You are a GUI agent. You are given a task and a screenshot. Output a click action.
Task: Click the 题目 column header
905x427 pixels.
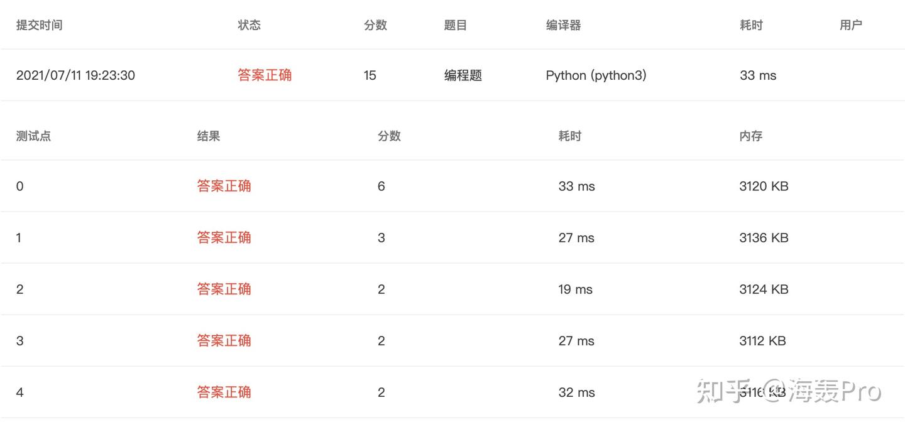point(455,25)
